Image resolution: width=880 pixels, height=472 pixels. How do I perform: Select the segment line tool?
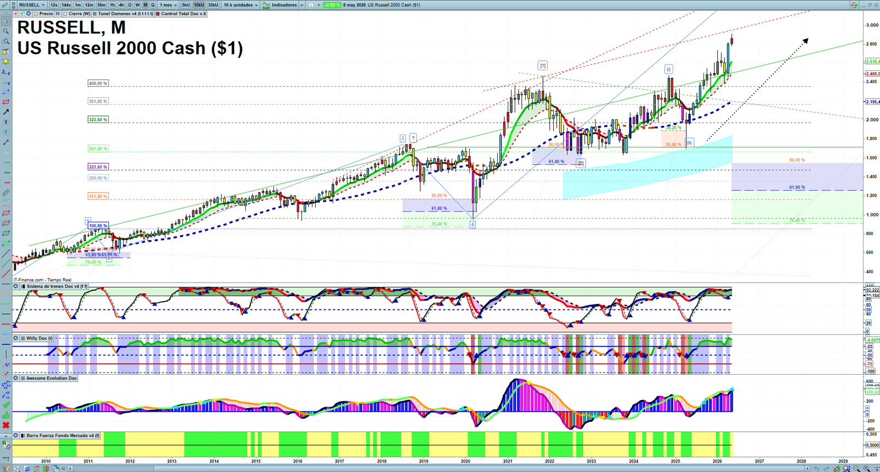coord(5,142)
